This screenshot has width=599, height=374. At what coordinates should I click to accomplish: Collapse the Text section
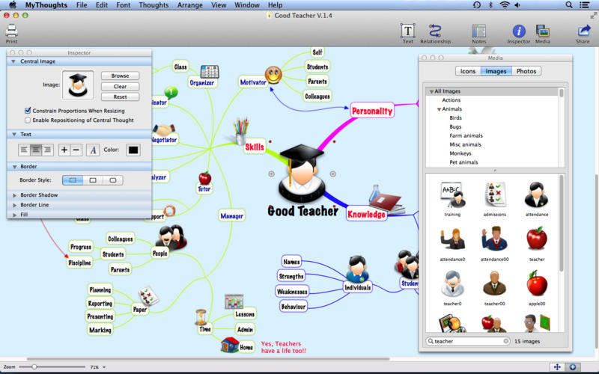[x=13, y=135]
